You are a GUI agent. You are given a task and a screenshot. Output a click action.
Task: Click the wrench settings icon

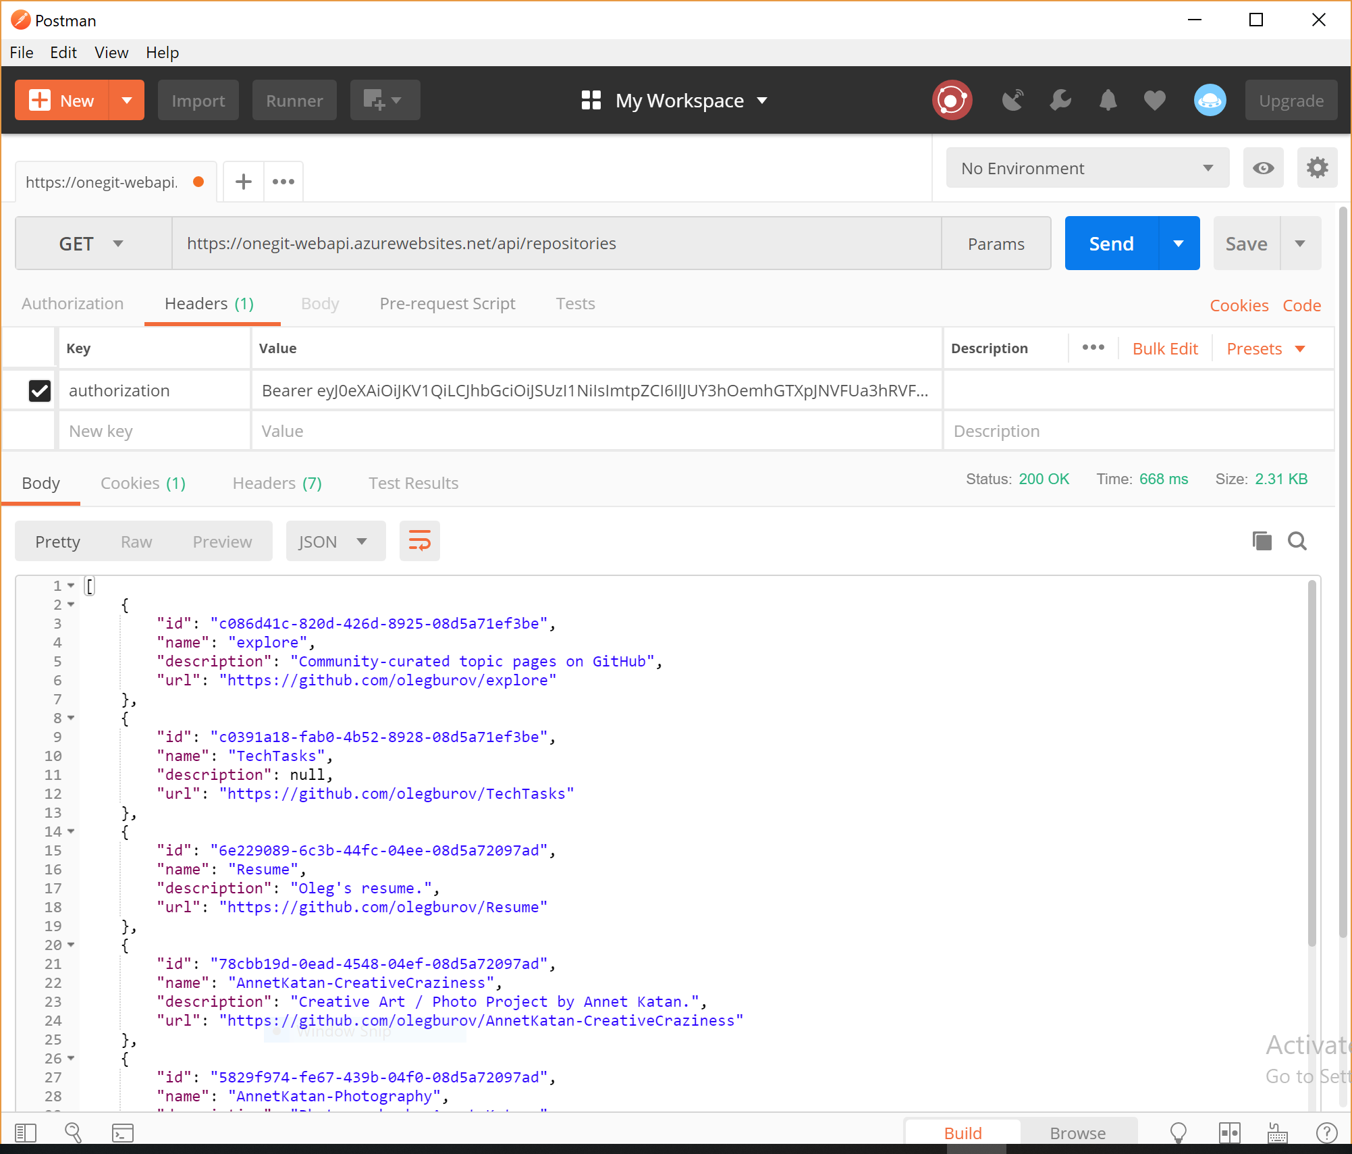(1060, 101)
